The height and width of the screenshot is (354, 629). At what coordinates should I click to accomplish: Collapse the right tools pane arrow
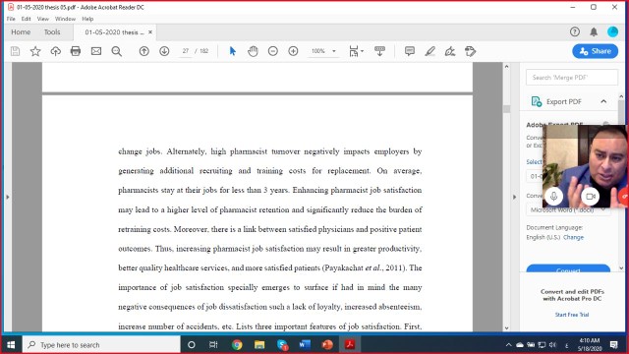(515, 197)
